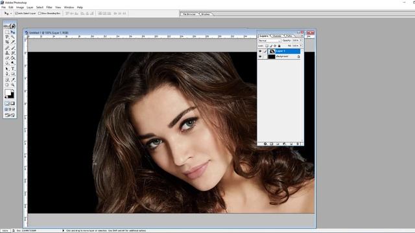Open the Brushes tab in palette well

pos(206,14)
